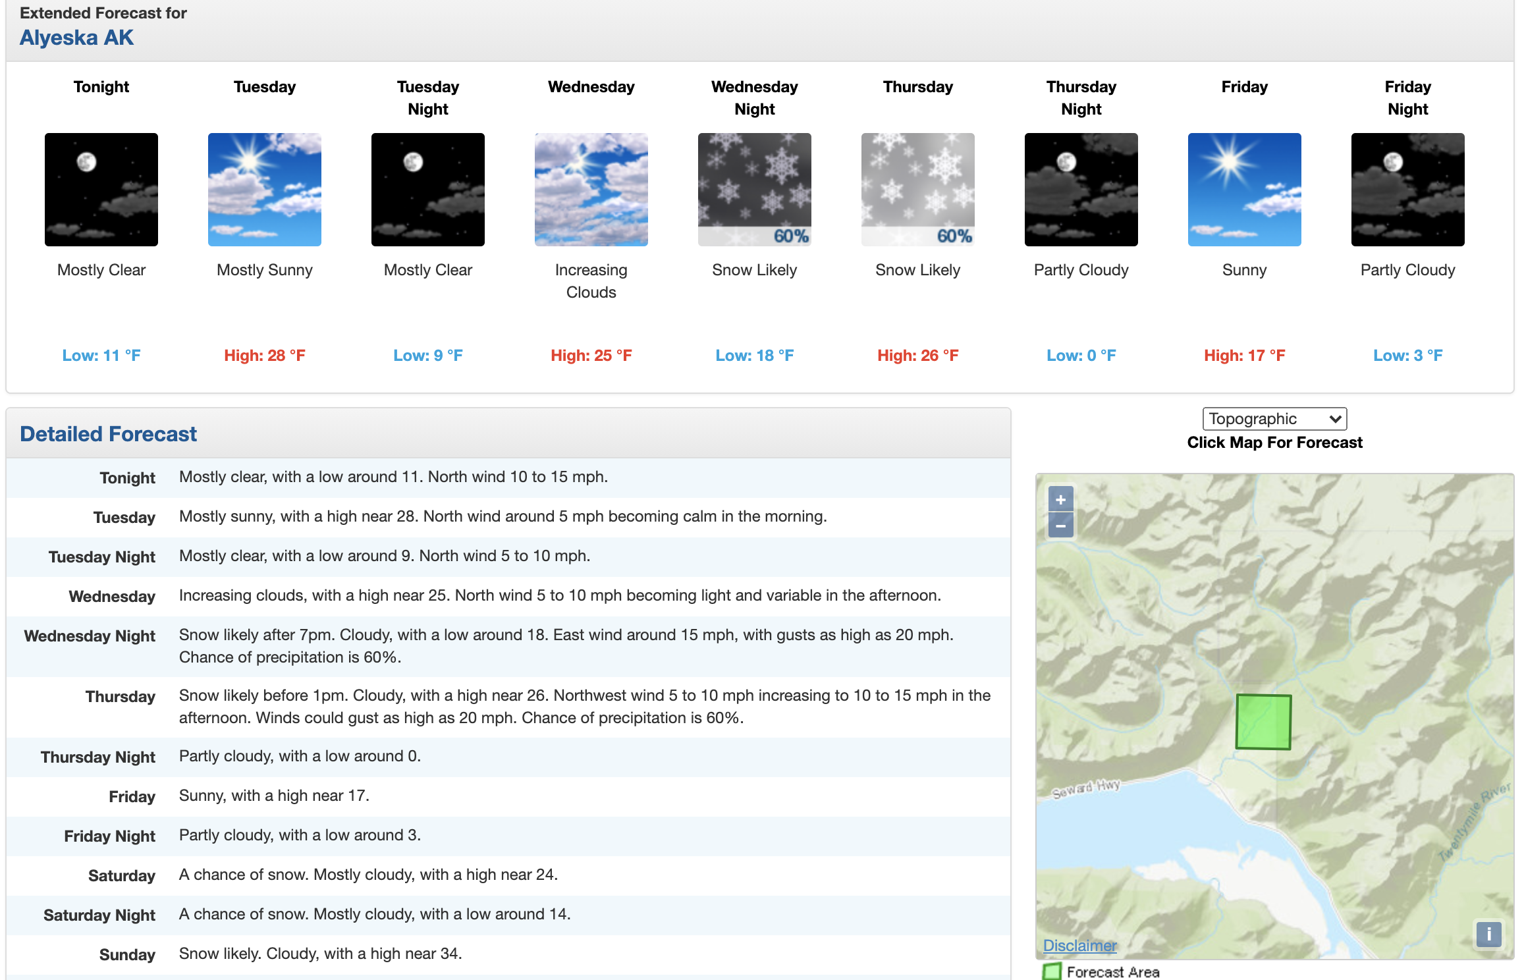Viewport: 1524px width, 980px height.
Task: Zoom out on the map with minus button
Action: point(1060,526)
